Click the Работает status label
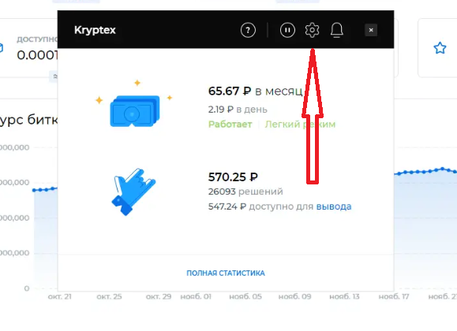Viewport: 457px width, 331px height. point(230,125)
